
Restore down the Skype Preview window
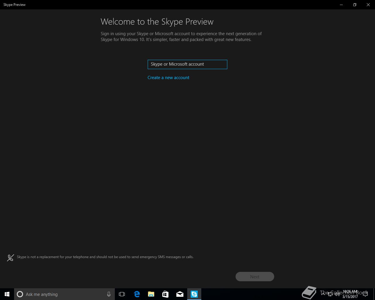pyautogui.click(x=355, y=5)
